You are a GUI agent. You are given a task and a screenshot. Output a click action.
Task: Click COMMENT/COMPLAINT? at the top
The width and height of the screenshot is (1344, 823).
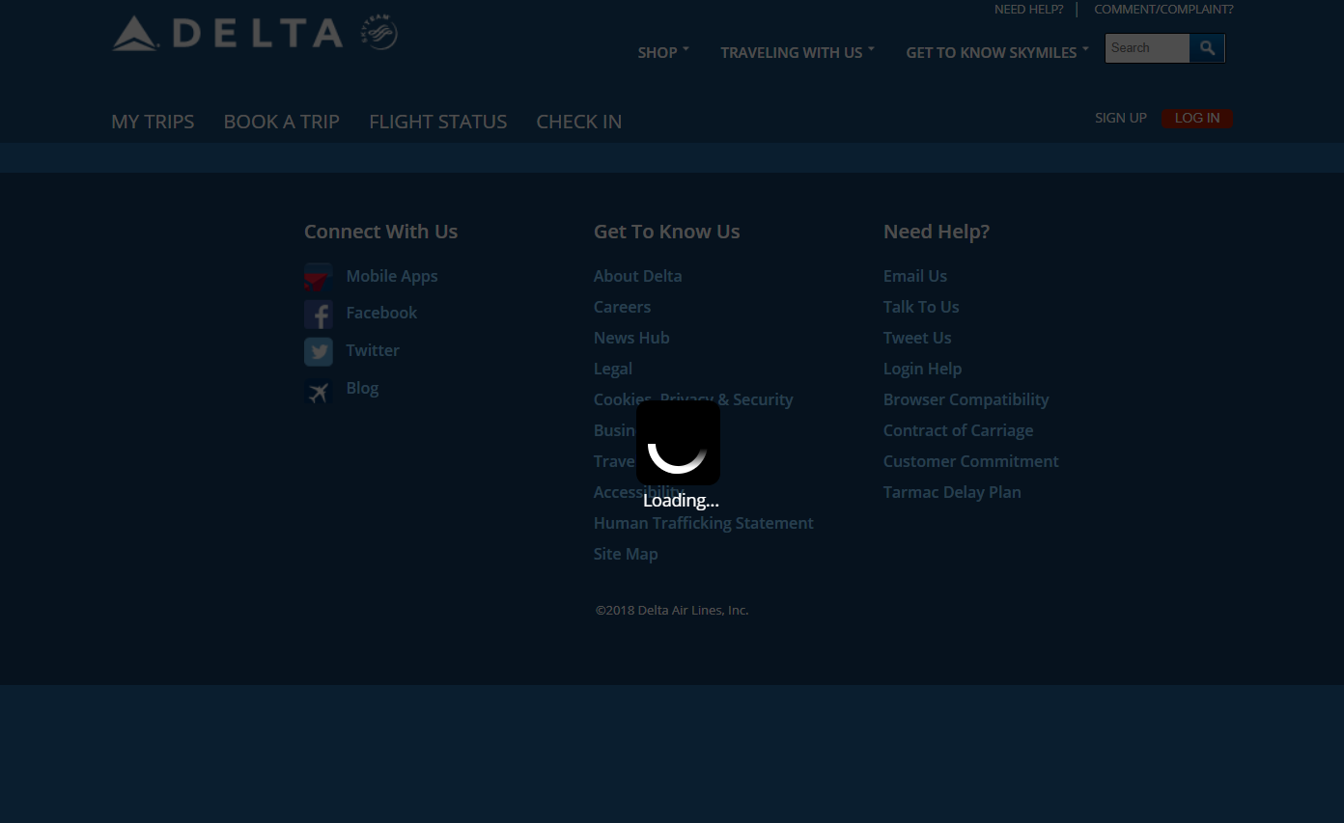1163,9
